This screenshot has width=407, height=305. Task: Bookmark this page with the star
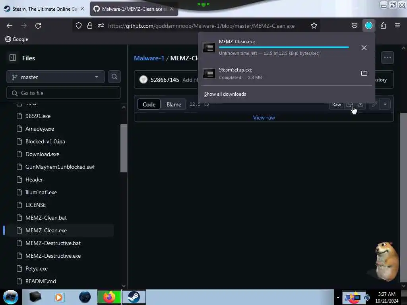pyautogui.click(x=314, y=26)
